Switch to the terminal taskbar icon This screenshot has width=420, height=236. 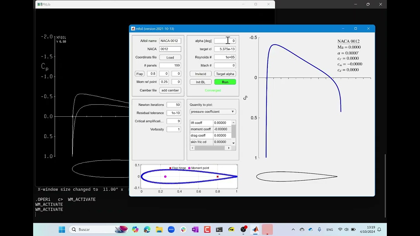(219, 229)
